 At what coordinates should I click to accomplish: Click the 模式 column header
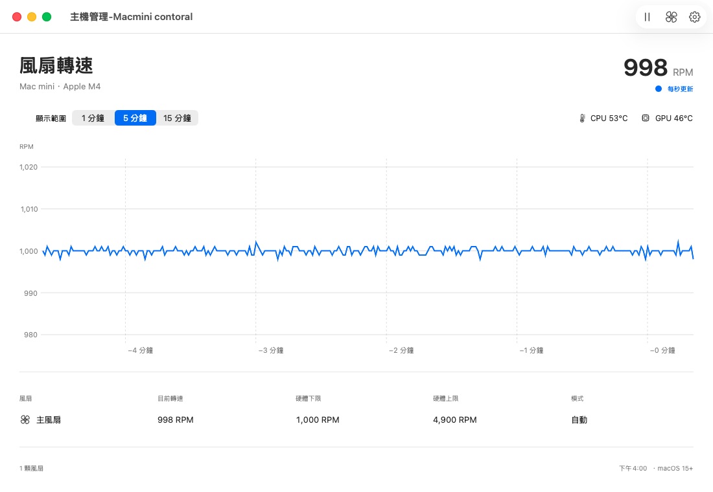click(577, 398)
